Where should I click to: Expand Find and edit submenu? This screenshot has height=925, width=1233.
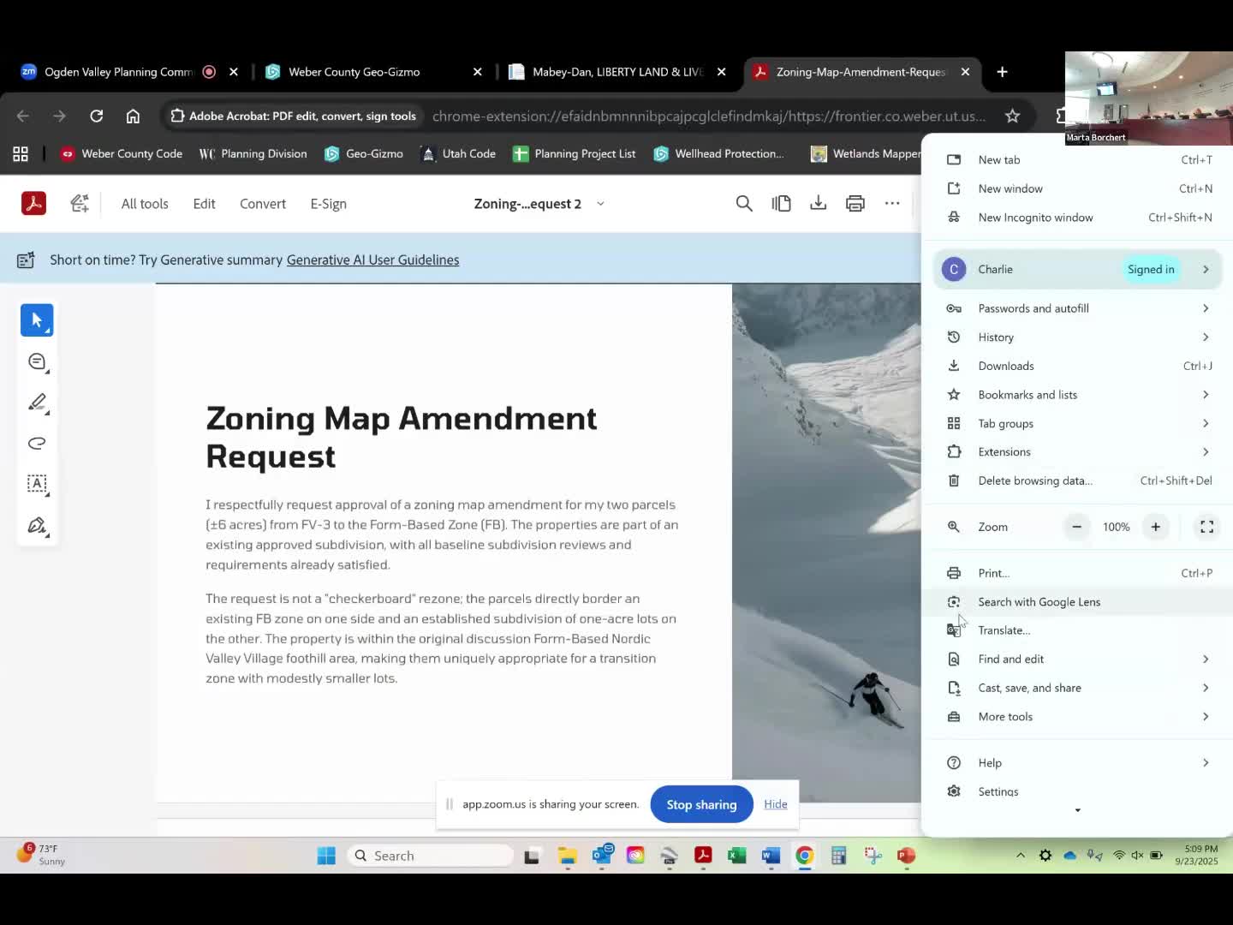1206,659
